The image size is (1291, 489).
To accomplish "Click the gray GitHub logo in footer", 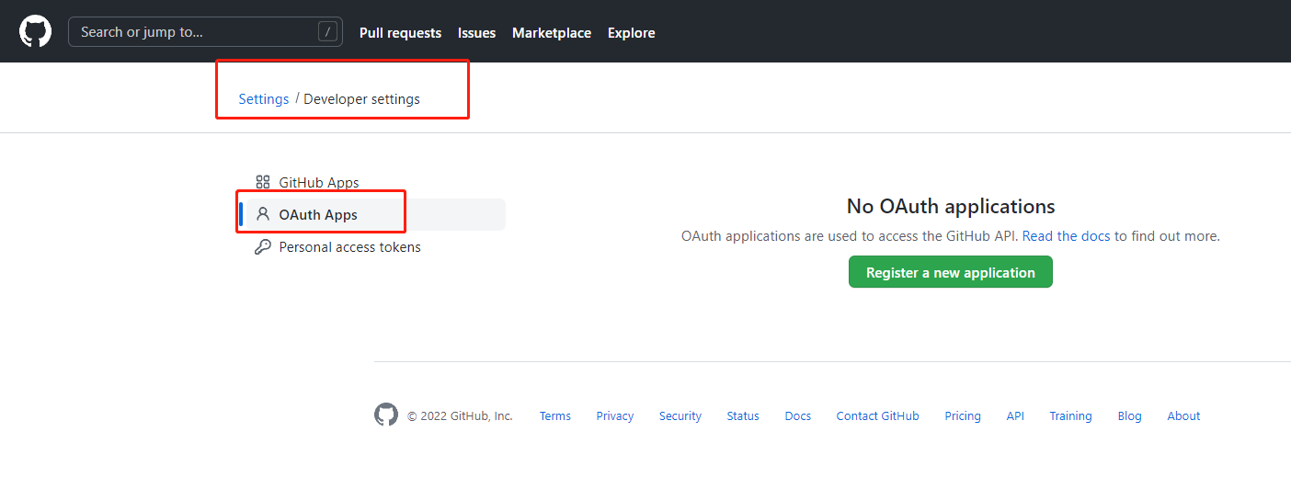I will coord(386,415).
